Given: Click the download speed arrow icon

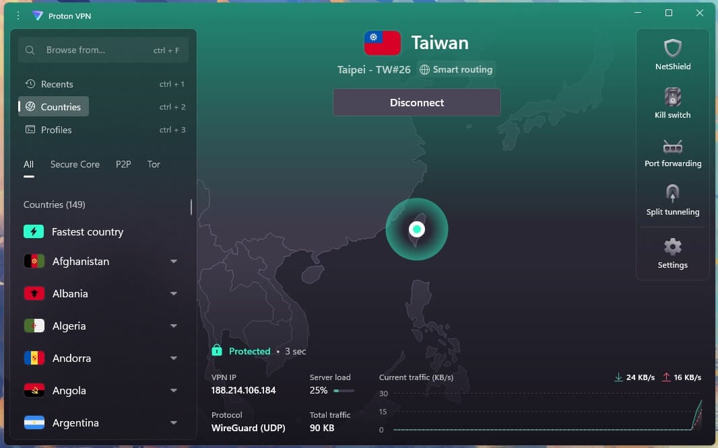Looking at the screenshot, I should [x=618, y=377].
